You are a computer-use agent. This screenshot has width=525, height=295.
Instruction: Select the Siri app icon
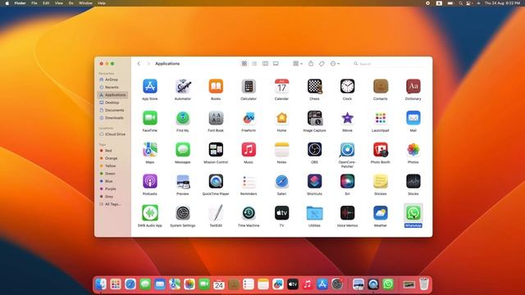pyautogui.click(x=347, y=181)
